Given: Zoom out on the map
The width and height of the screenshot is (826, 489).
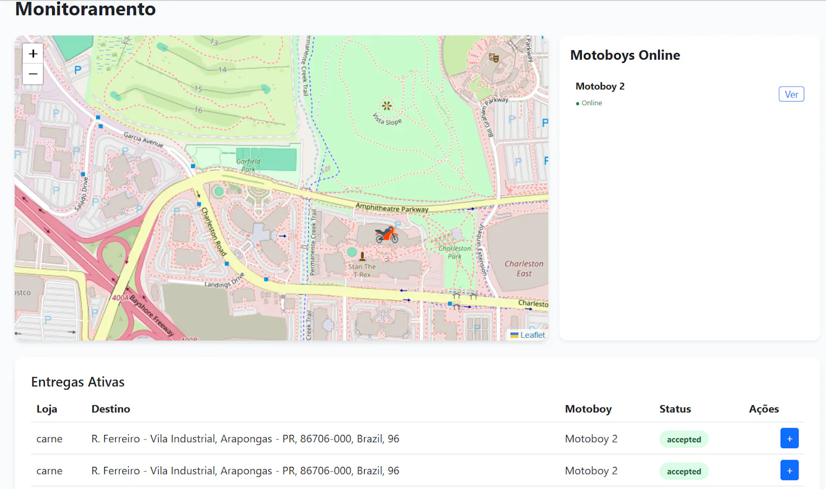Looking at the screenshot, I should (33, 74).
